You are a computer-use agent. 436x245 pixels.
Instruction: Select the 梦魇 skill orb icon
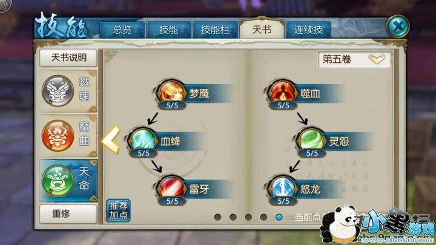pos(171,92)
